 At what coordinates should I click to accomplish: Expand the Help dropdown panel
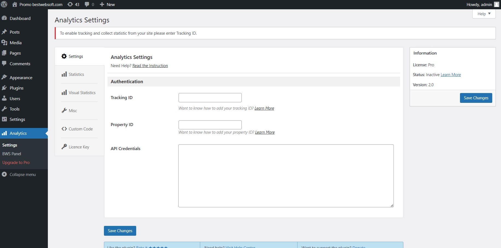[x=484, y=14]
